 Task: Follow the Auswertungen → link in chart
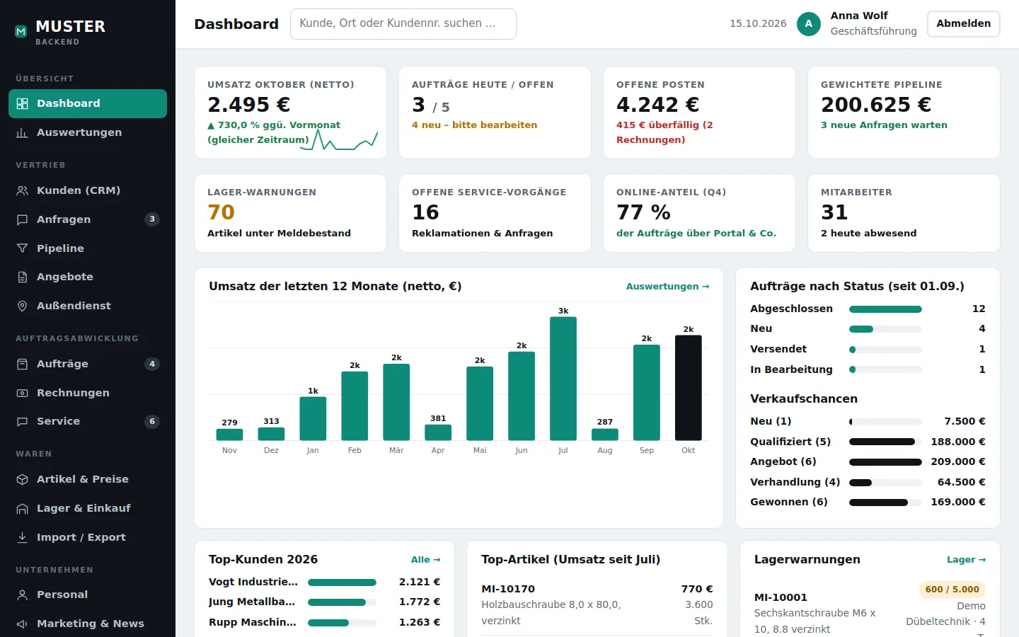[x=667, y=287]
